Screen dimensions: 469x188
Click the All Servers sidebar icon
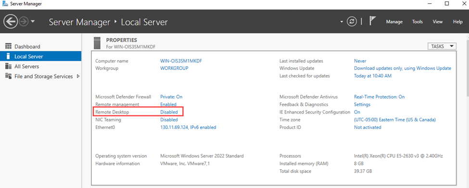click(x=8, y=66)
